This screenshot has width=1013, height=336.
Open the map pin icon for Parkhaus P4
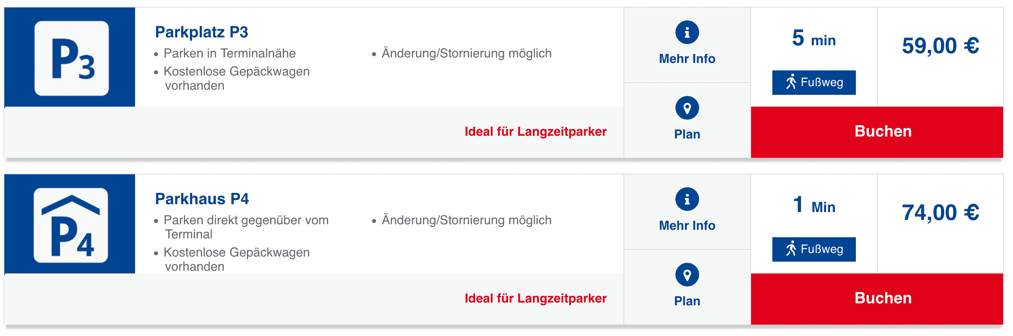click(x=687, y=275)
